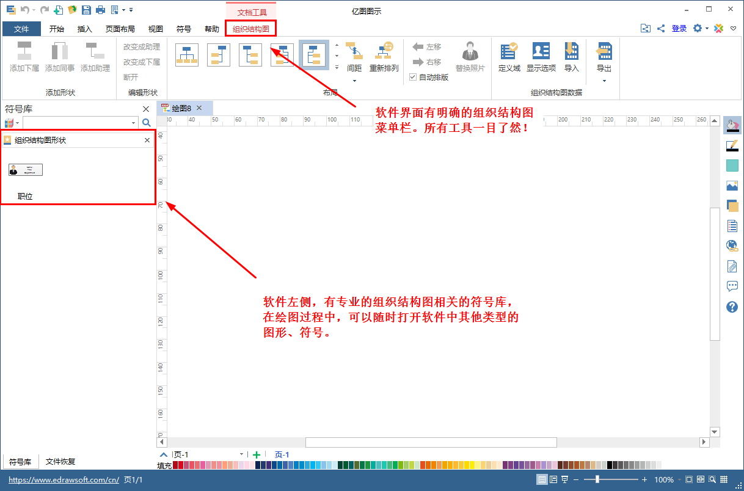The image size is (744, 491).
Task: Open the 帮助 ribbon tab
Action: click(x=212, y=29)
